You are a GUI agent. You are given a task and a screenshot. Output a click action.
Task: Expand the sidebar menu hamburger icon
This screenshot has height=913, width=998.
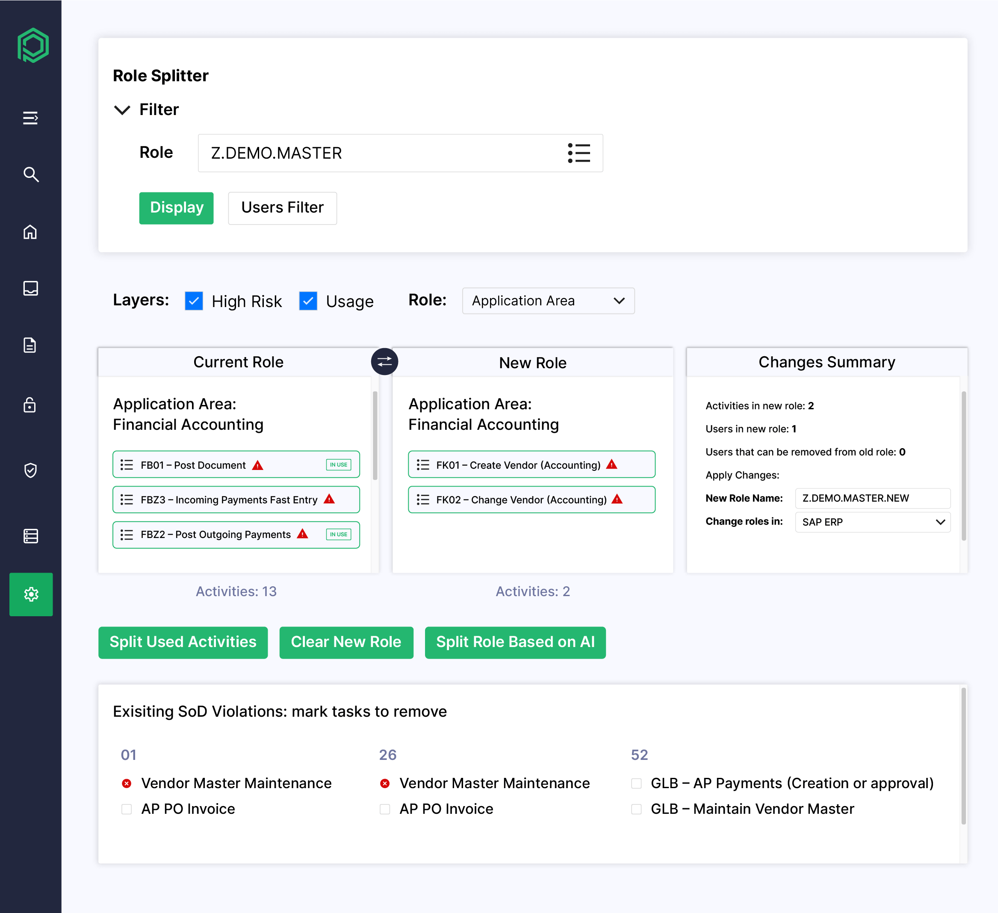(31, 118)
